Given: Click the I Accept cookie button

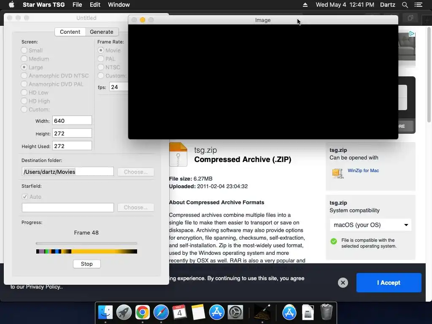Looking at the screenshot, I should pos(389,283).
